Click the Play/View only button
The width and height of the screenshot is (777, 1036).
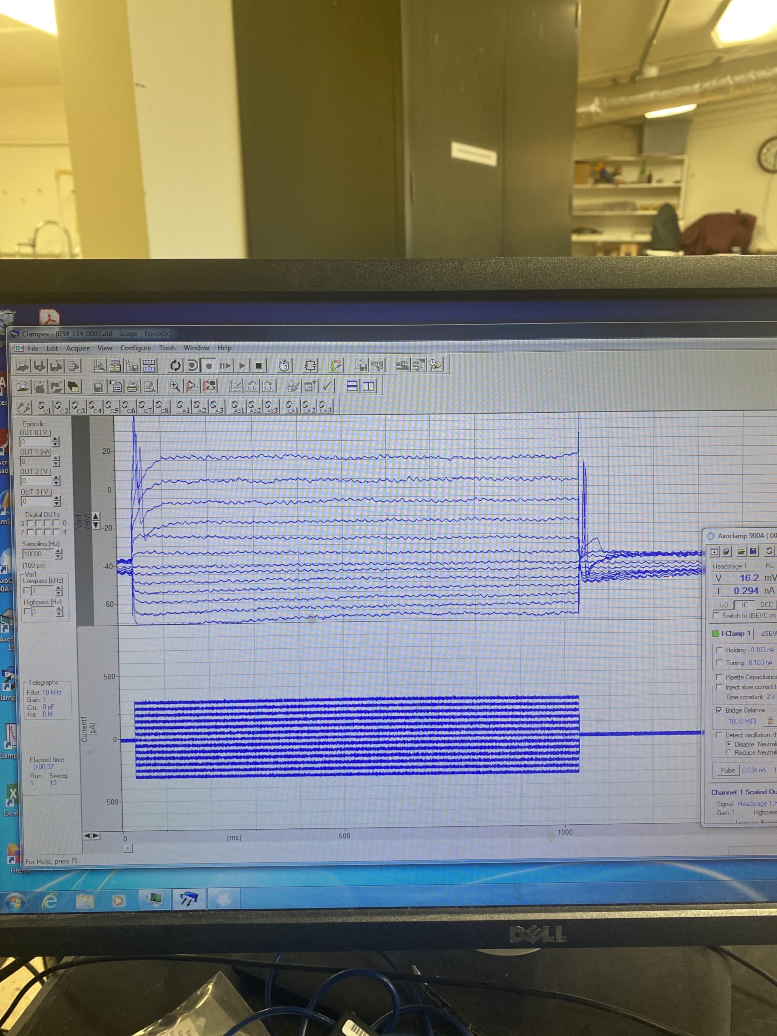(x=242, y=365)
